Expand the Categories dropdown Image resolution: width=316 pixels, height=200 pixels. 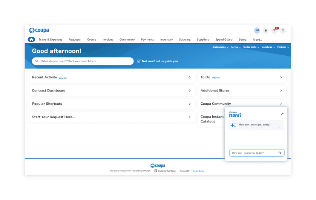(x=220, y=47)
